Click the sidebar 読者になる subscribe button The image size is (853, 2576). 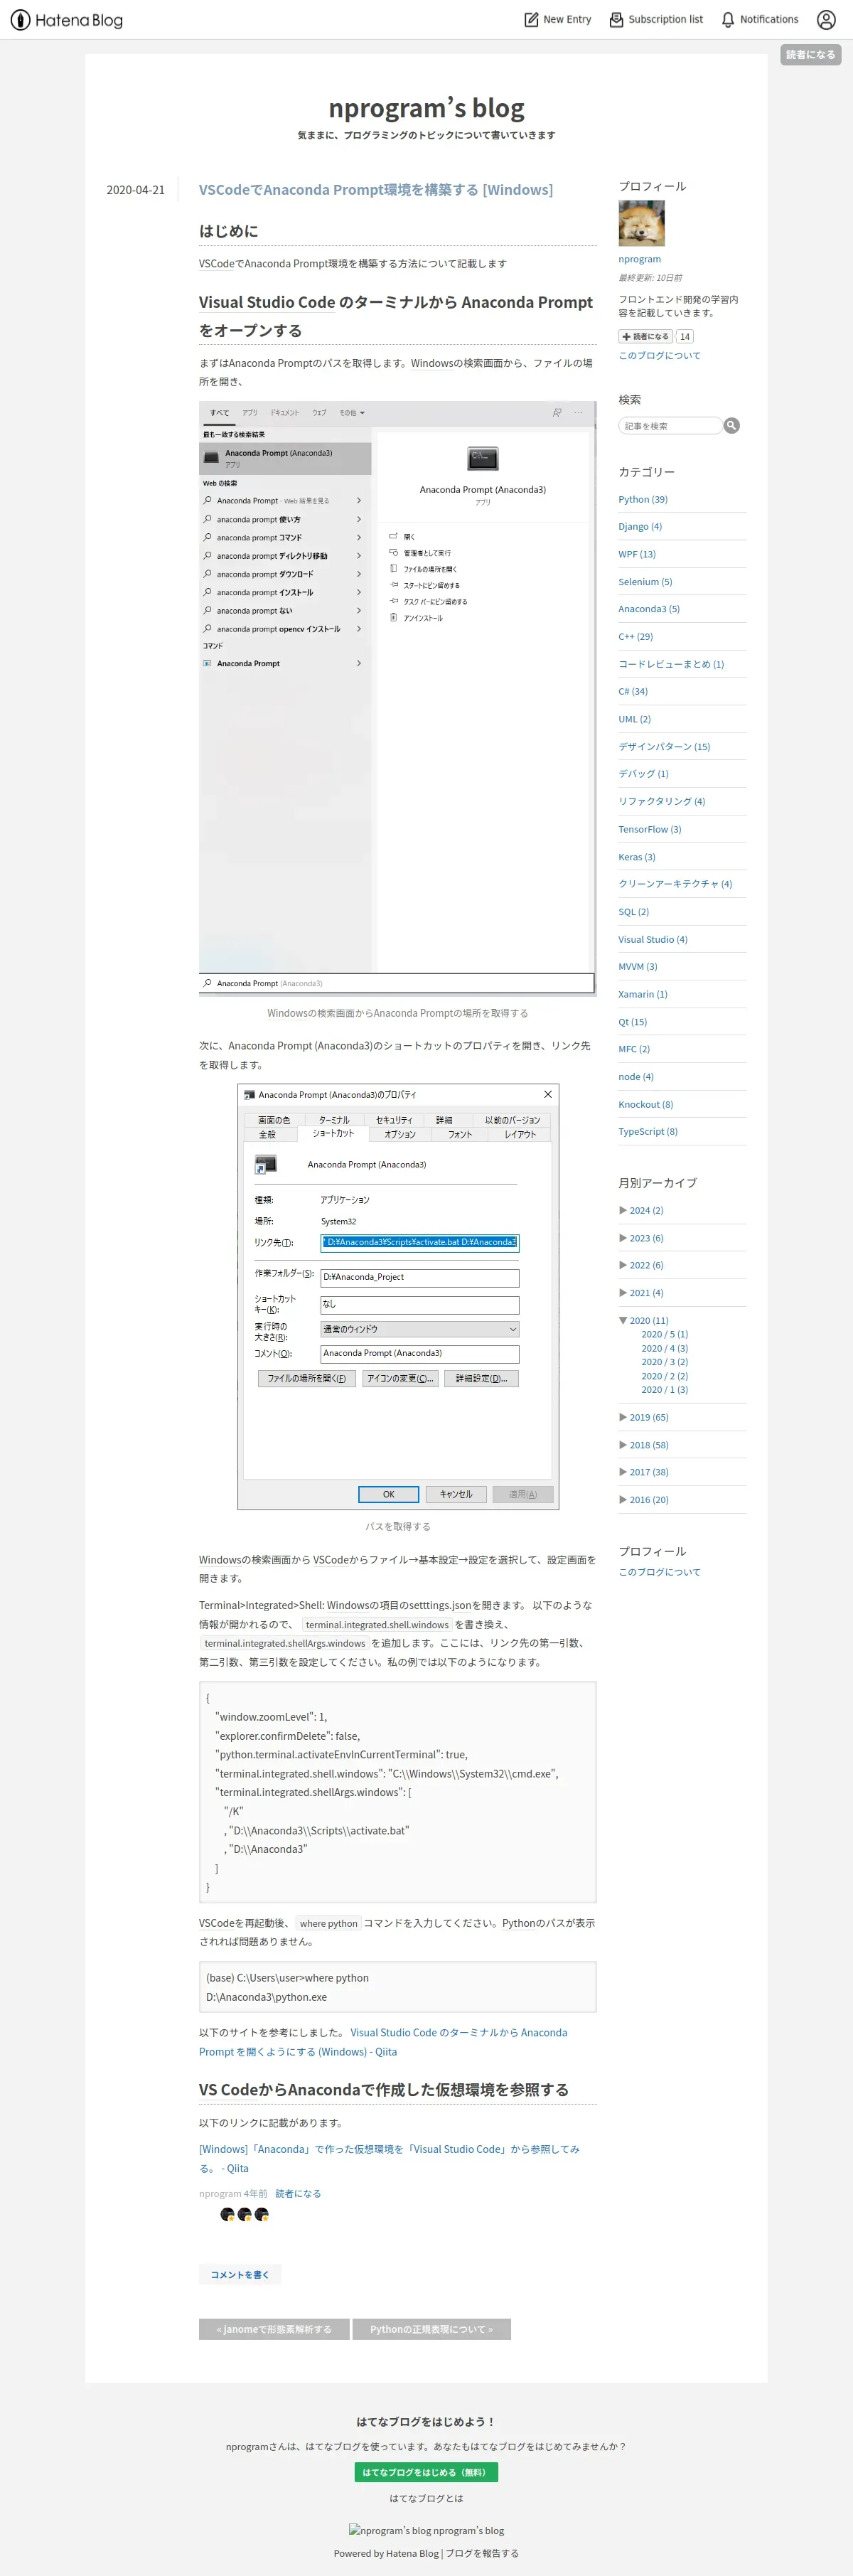click(646, 337)
